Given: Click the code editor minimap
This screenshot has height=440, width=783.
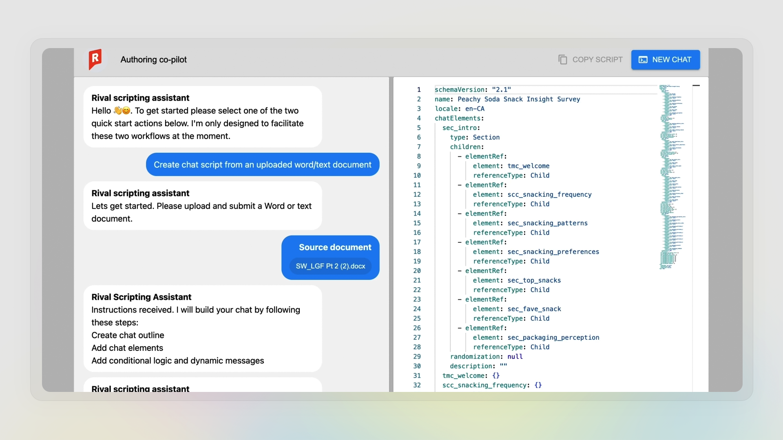Looking at the screenshot, I should click(x=672, y=177).
